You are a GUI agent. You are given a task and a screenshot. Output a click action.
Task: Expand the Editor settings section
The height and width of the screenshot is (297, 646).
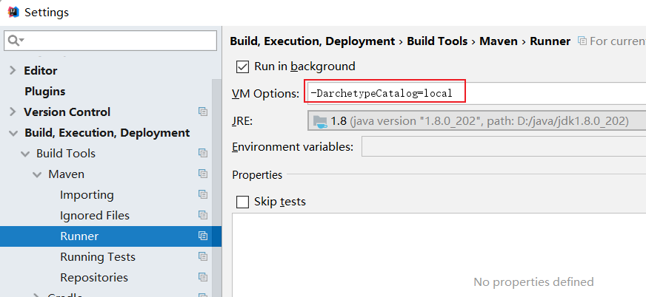tap(13, 71)
